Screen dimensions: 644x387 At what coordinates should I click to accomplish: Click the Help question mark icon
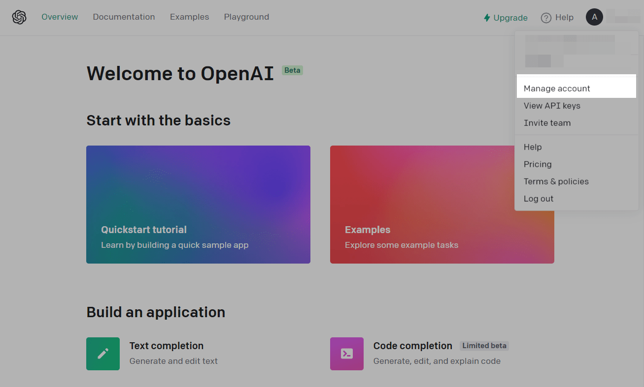546,18
